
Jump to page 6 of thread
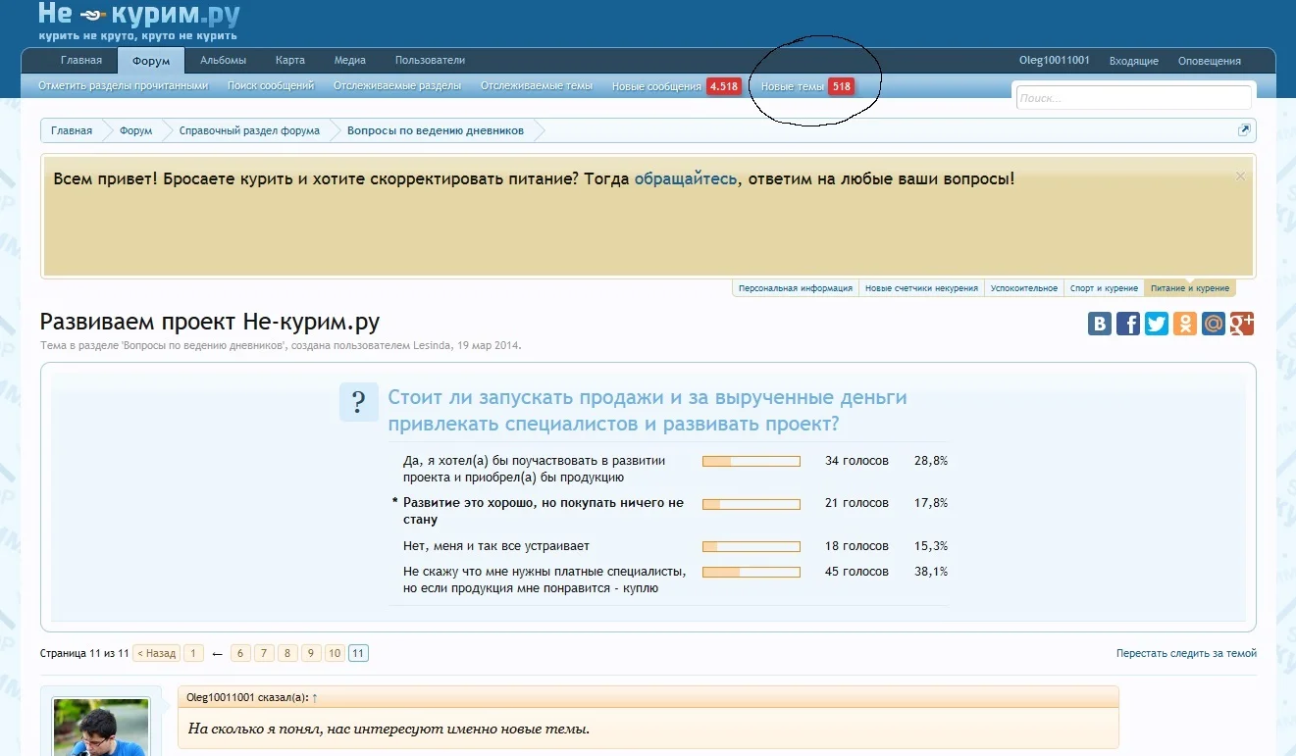(x=240, y=653)
